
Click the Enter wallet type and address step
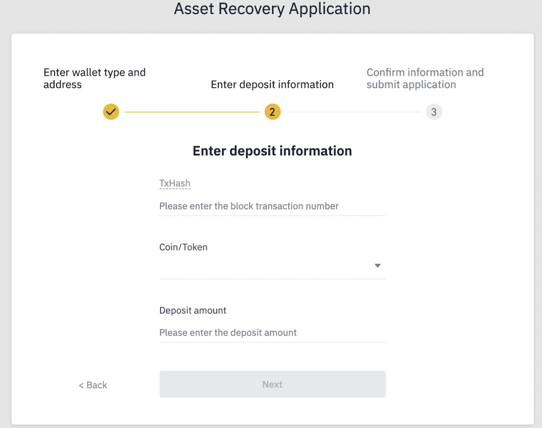coord(94,78)
